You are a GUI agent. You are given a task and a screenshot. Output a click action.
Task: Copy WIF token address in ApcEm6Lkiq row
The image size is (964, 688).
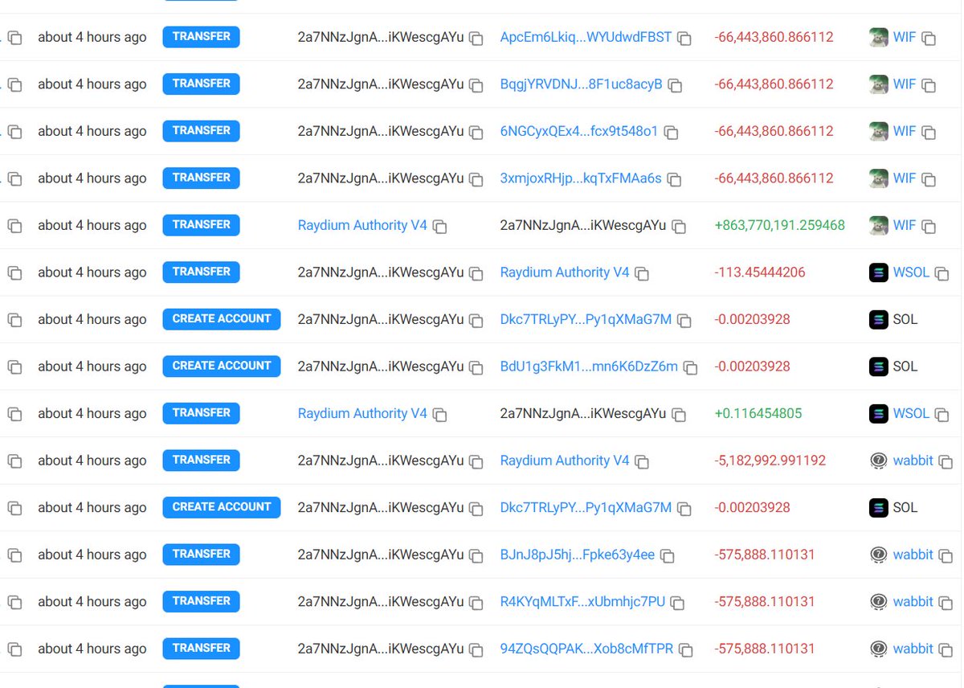[929, 39]
